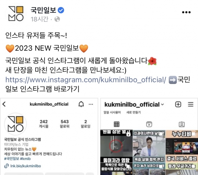The image size is (198, 175).
Task: Switch to the tagged photos tab
Action: click(x=182, y=124)
